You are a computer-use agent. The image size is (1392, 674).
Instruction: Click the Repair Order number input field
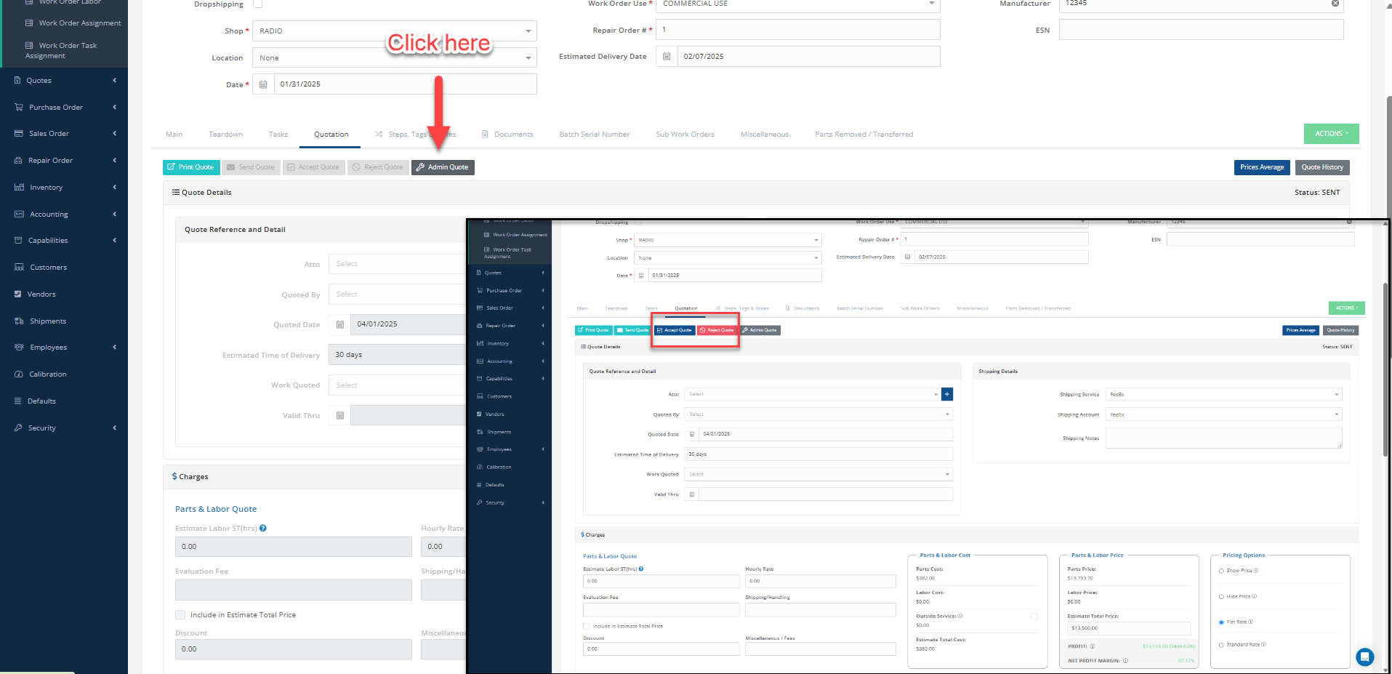tap(797, 30)
